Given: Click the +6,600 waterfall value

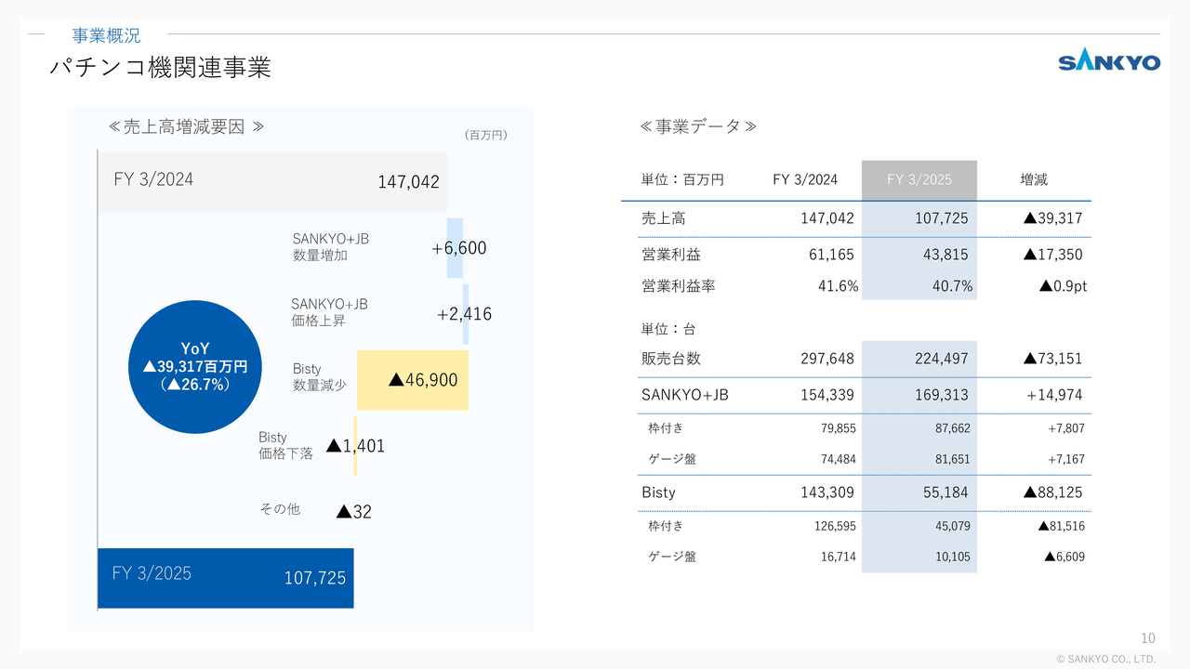Looking at the screenshot, I should (x=458, y=248).
